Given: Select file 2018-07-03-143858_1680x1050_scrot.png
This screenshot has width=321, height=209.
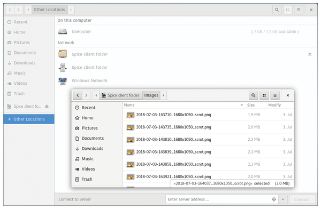Looking at the screenshot, I should point(208,164).
